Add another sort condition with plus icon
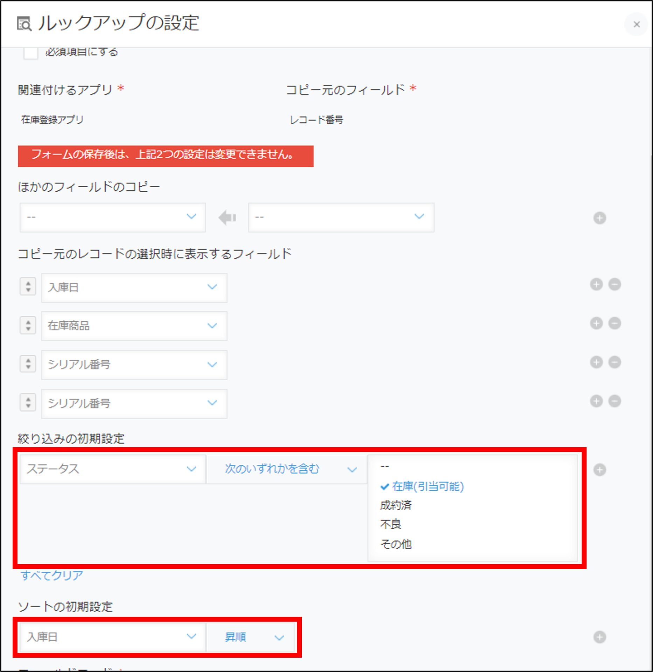This screenshot has height=672, width=653. tap(599, 637)
